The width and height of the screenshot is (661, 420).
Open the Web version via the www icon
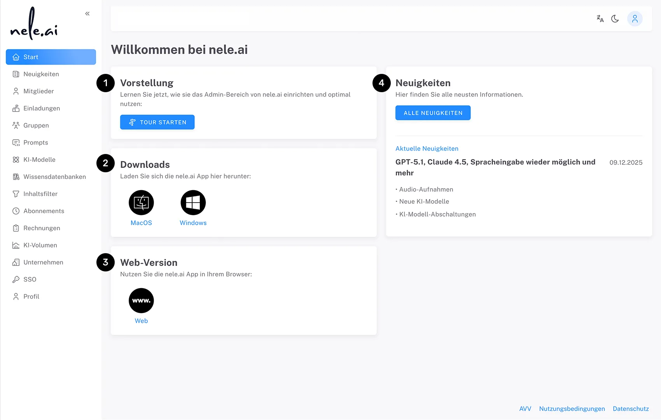[141, 300]
